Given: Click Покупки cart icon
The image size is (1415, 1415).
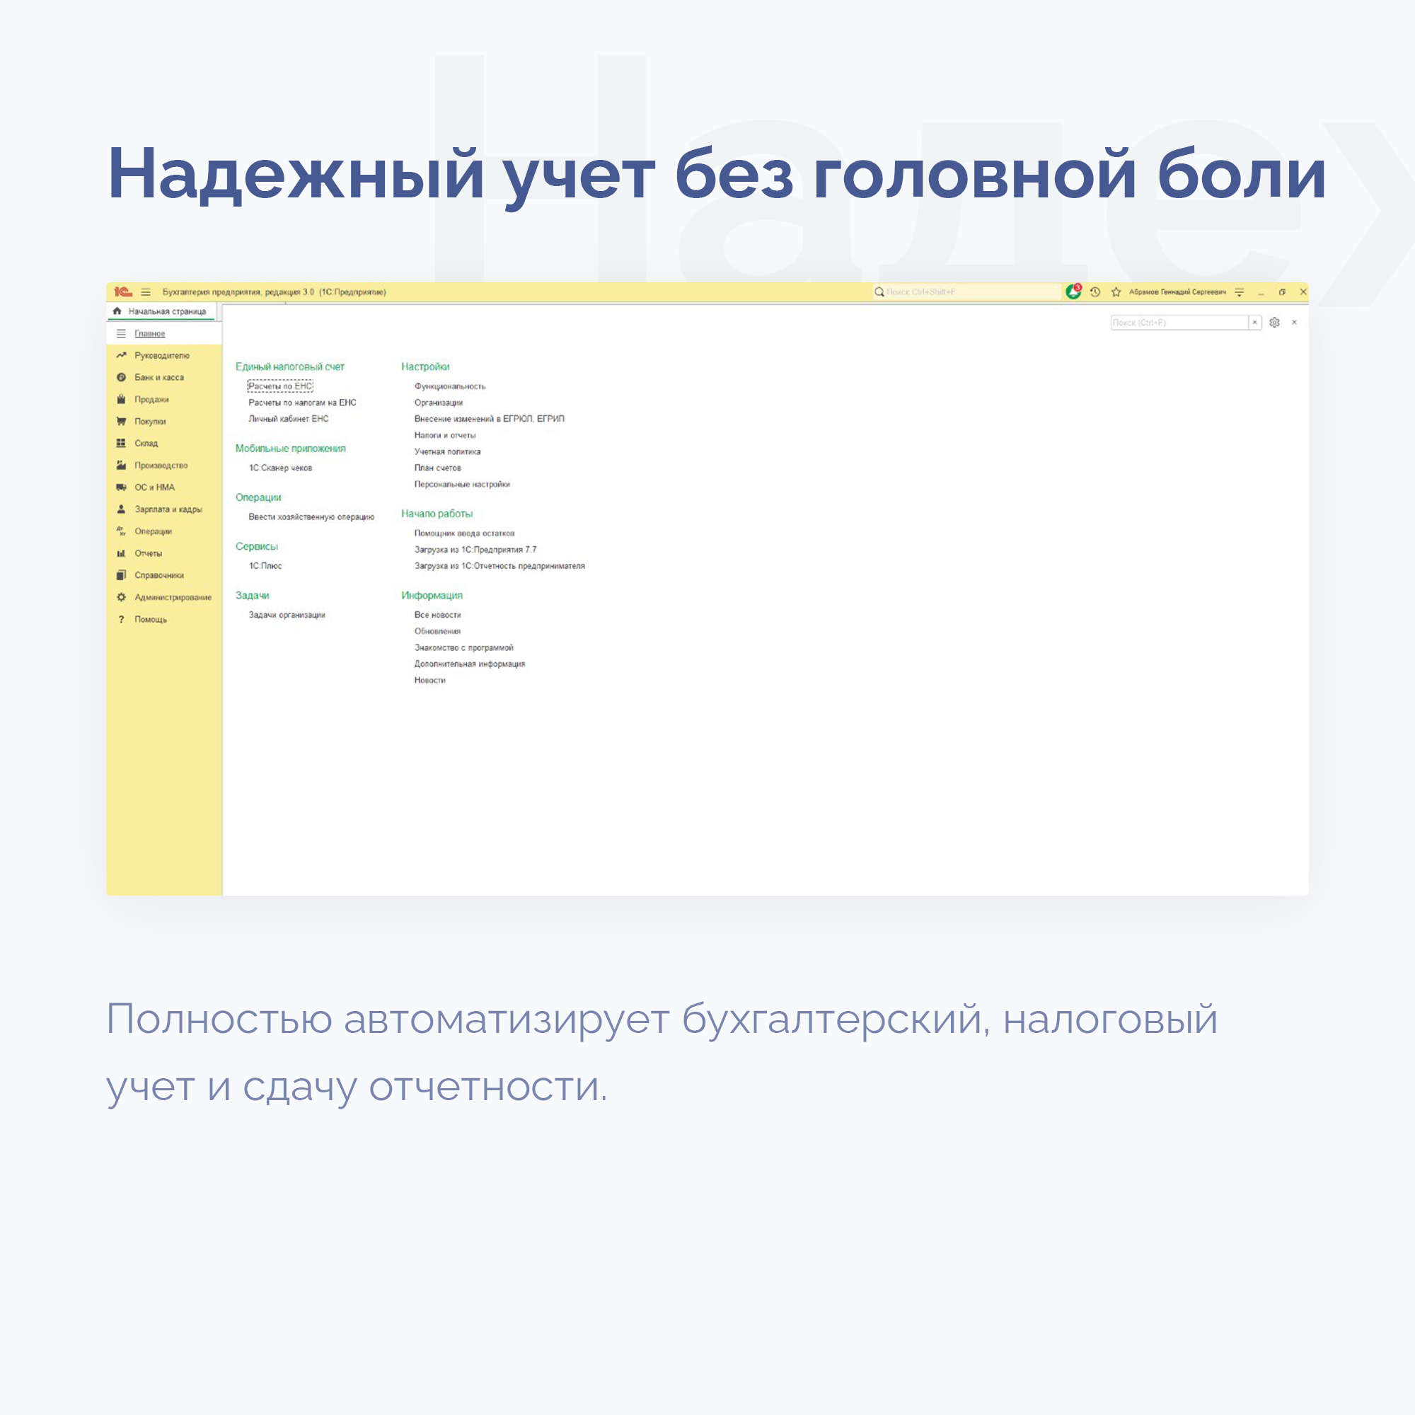Looking at the screenshot, I should (x=122, y=422).
